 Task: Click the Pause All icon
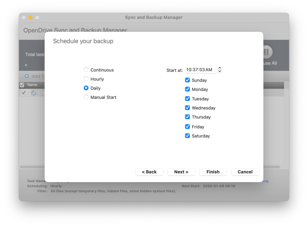point(267,52)
